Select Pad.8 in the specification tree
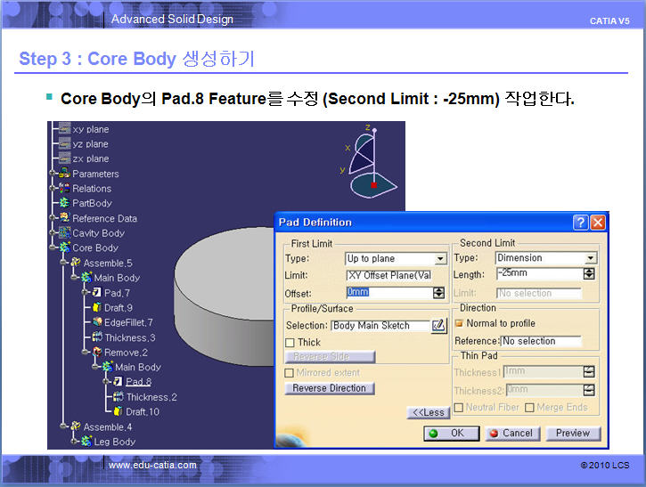Image resolution: width=646 pixels, height=487 pixels. pyautogui.click(x=142, y=382)
